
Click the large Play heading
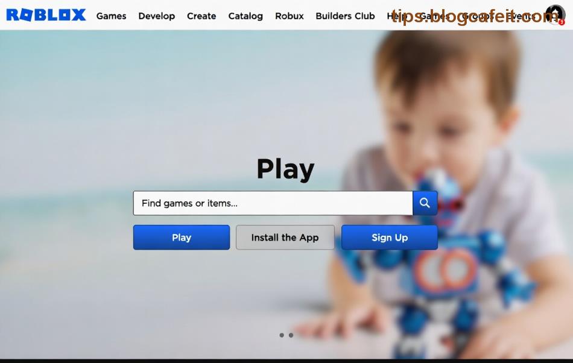[285, 169]
